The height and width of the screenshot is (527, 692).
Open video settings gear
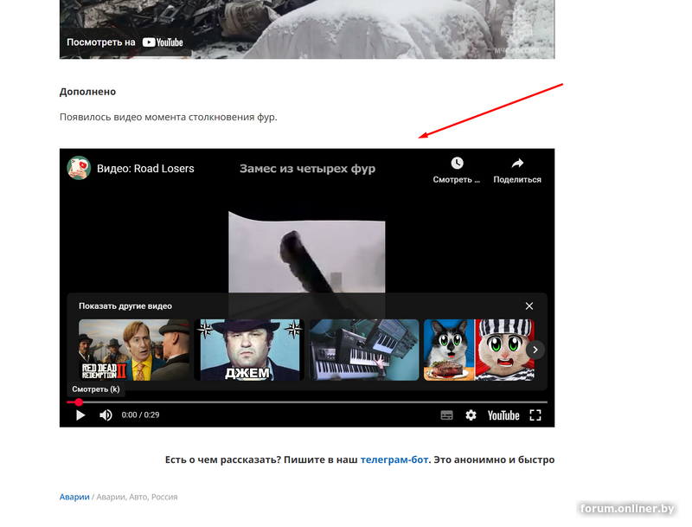[x=471, y=415]
